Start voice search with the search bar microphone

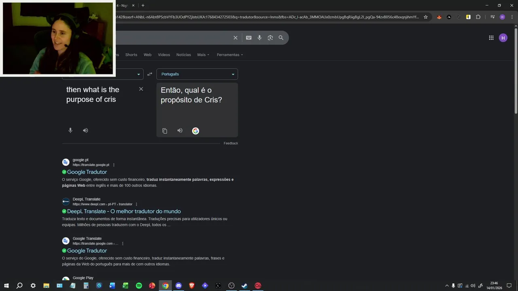(x=259, y=38)
